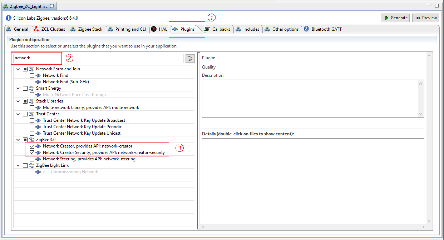Go to the Other options tab

[x=282, y=29]
